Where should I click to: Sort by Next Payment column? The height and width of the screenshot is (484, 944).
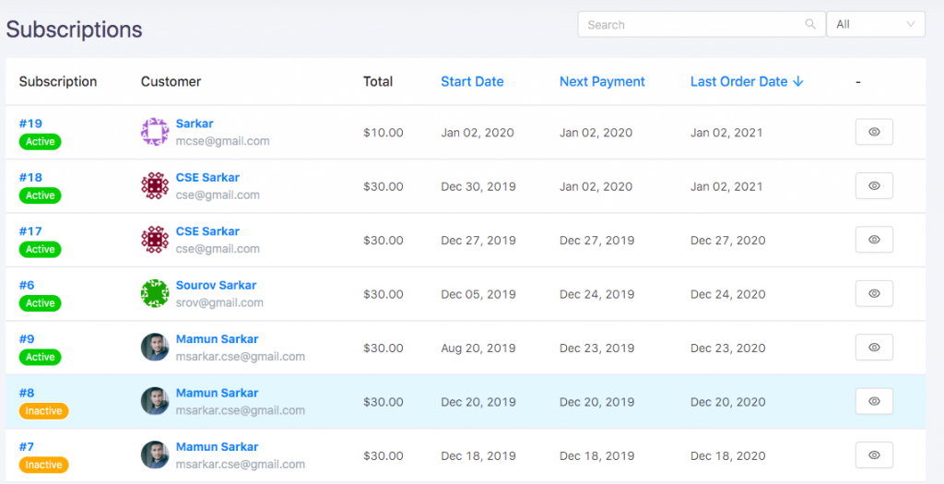click(602, 82)
